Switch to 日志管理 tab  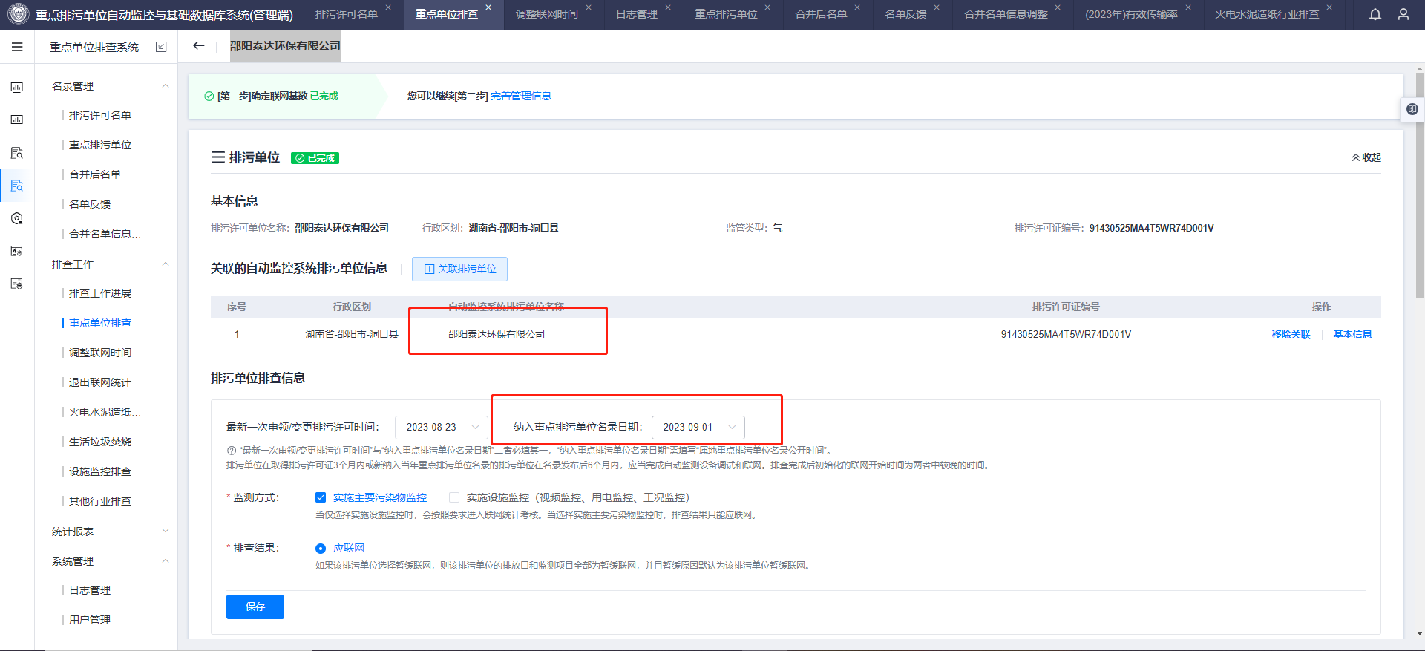point(637,14)
